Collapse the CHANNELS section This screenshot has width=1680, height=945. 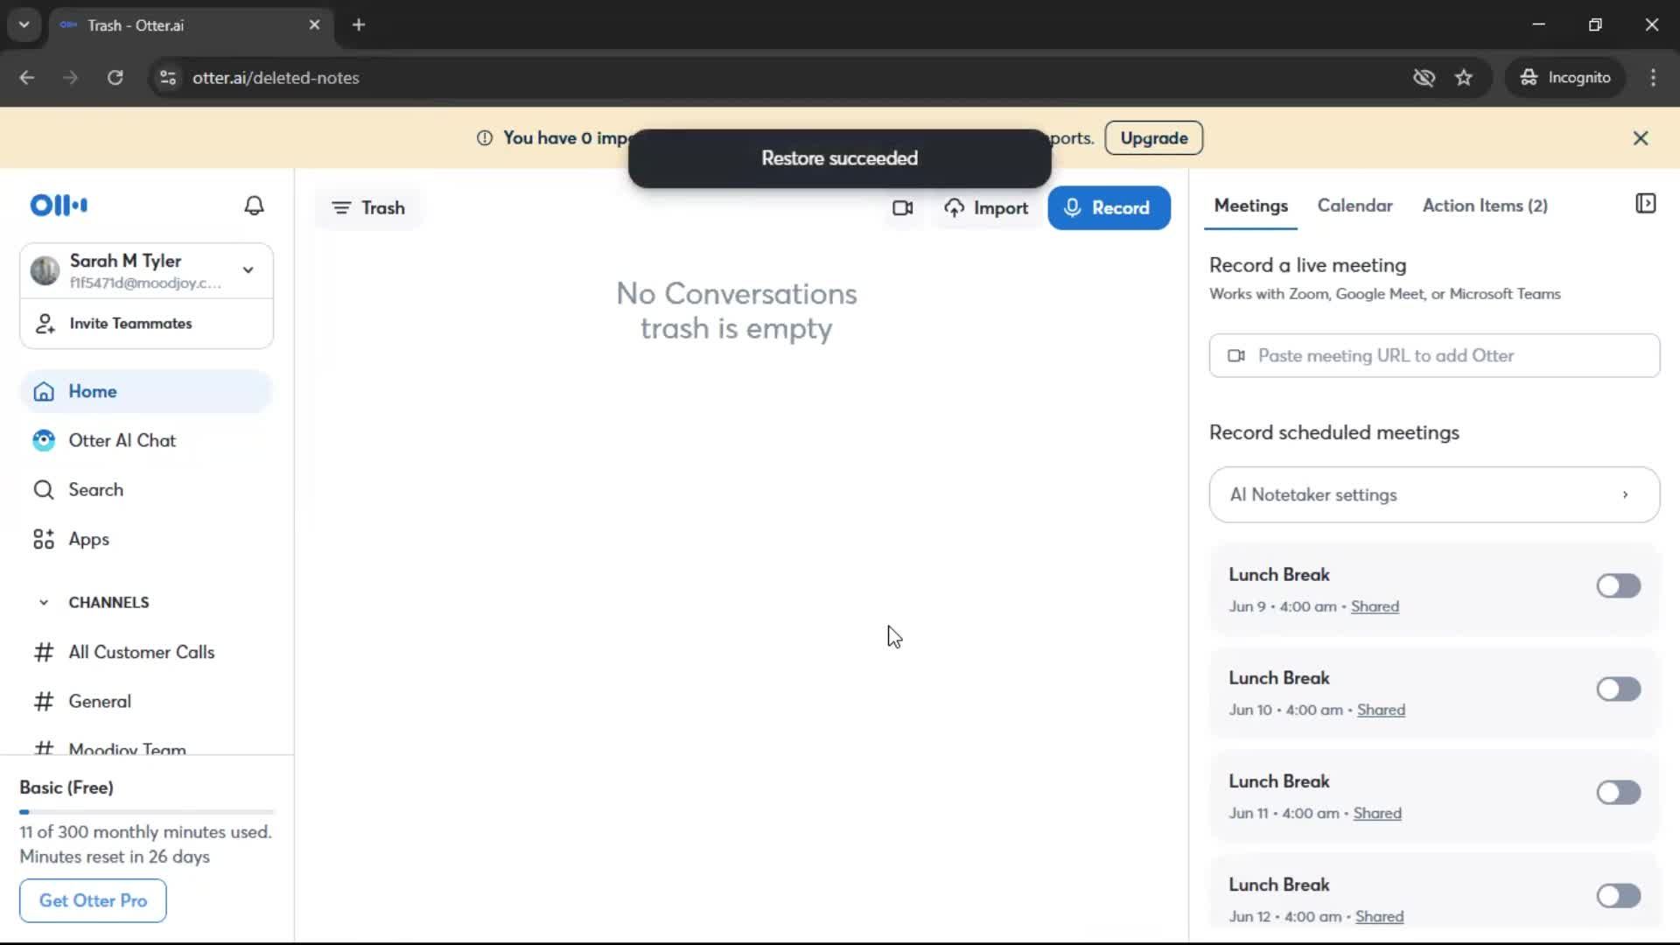coord(44,603)
